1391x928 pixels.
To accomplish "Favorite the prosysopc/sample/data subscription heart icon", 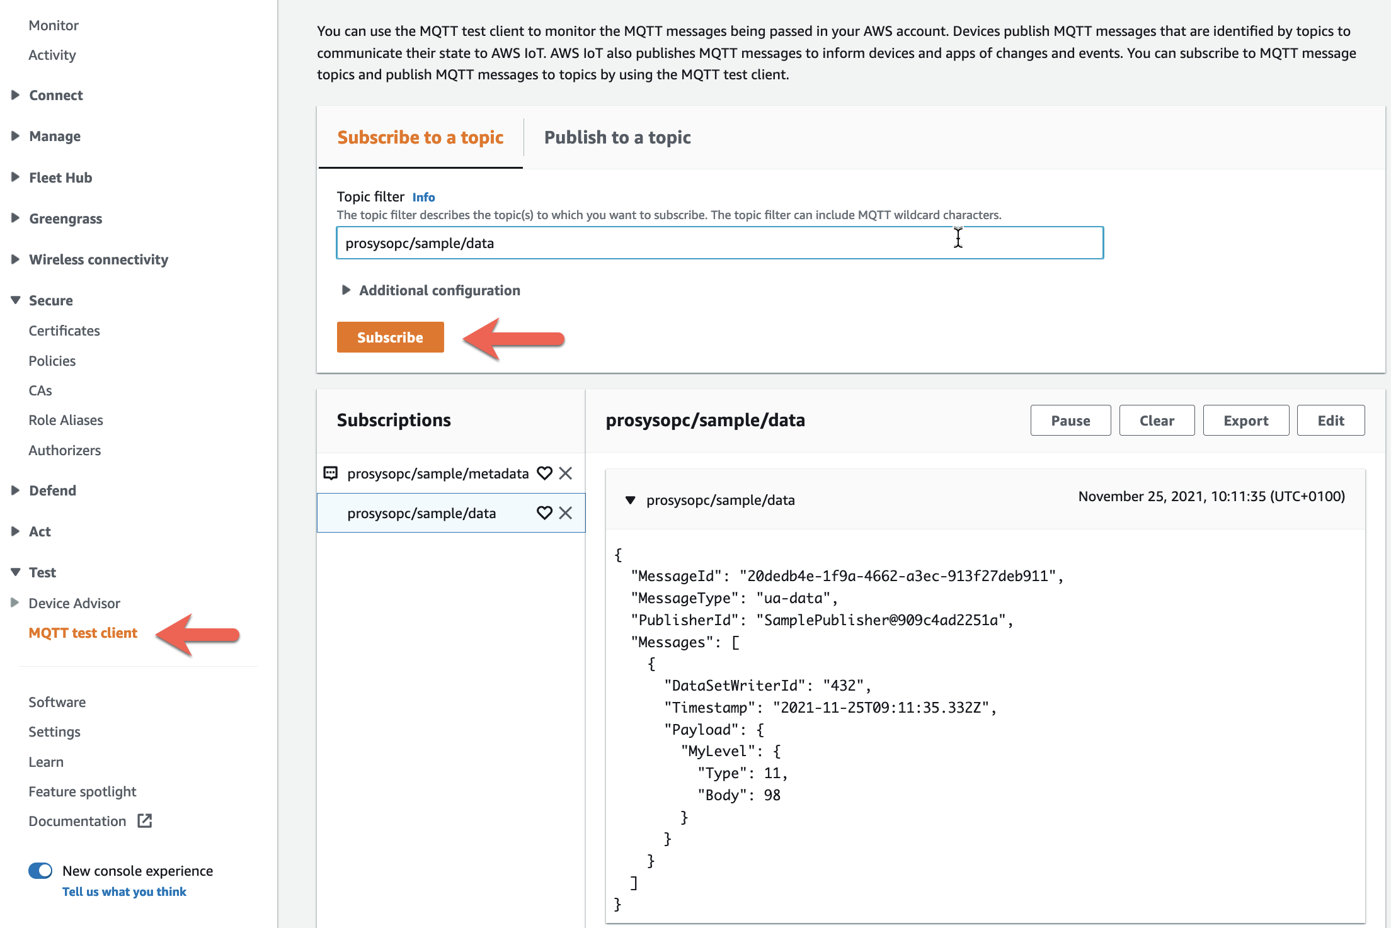I will tap(544, 513).
